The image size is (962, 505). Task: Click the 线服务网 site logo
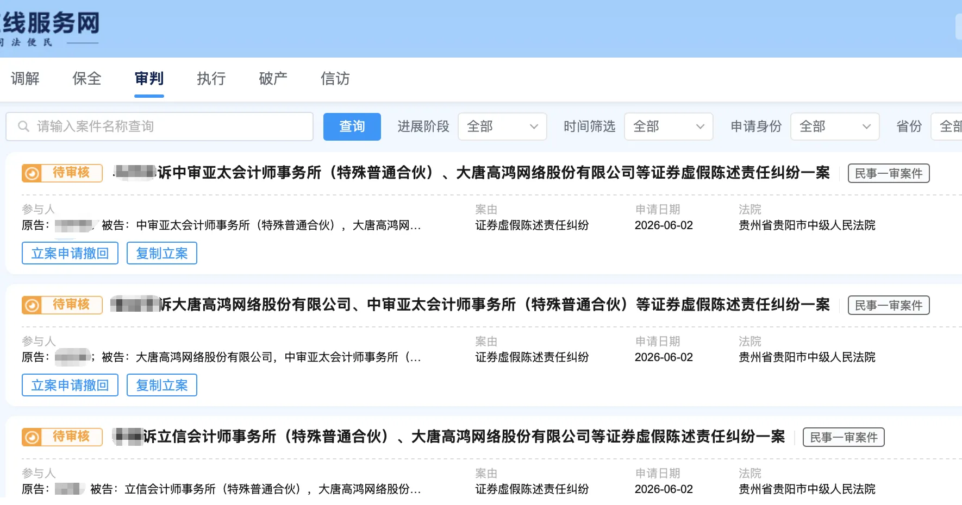(50, 29)
